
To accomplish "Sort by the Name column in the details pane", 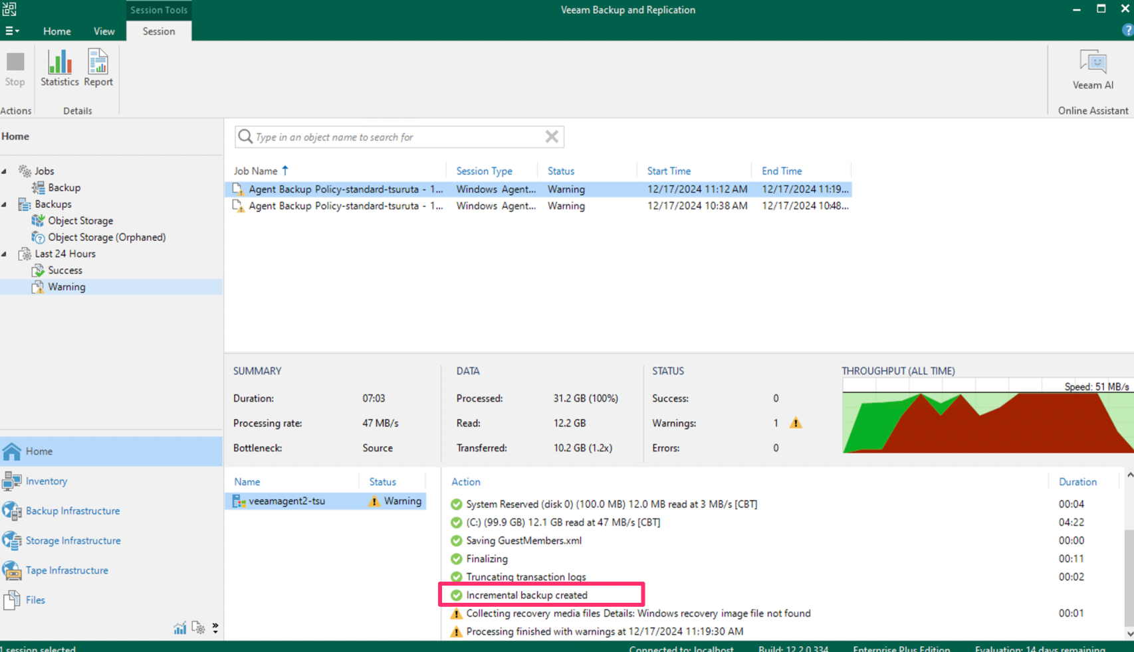I will (x=247, y=482).
